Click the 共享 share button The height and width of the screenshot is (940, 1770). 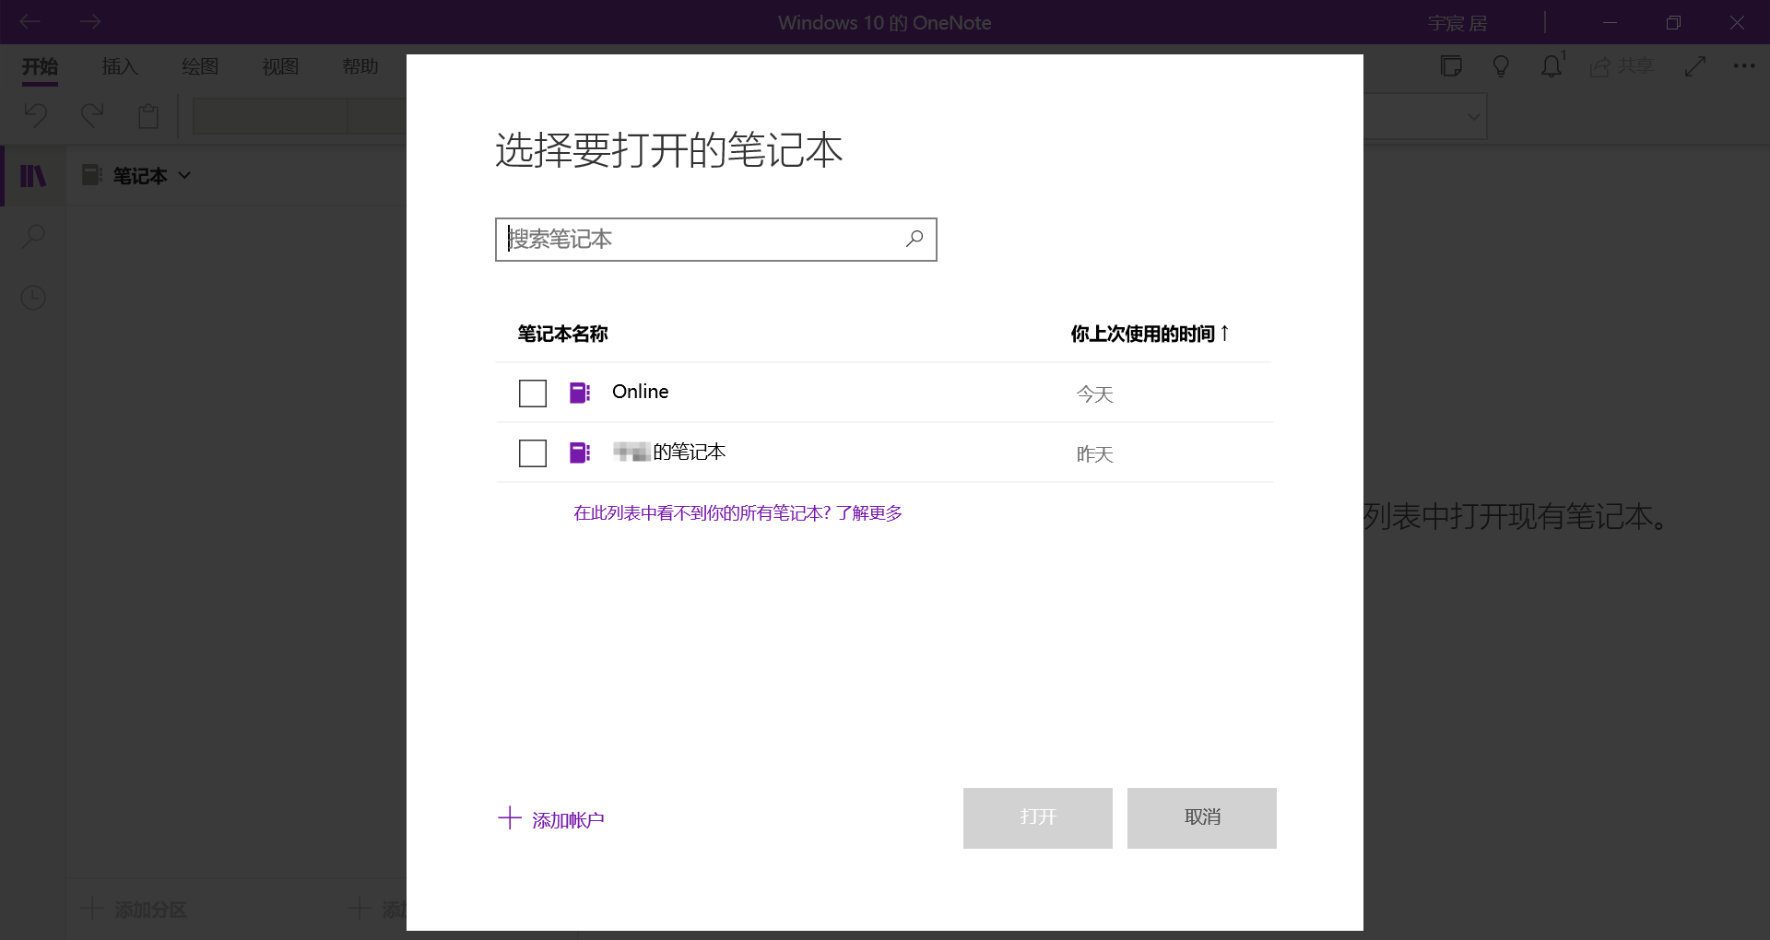click(1622, 66)
